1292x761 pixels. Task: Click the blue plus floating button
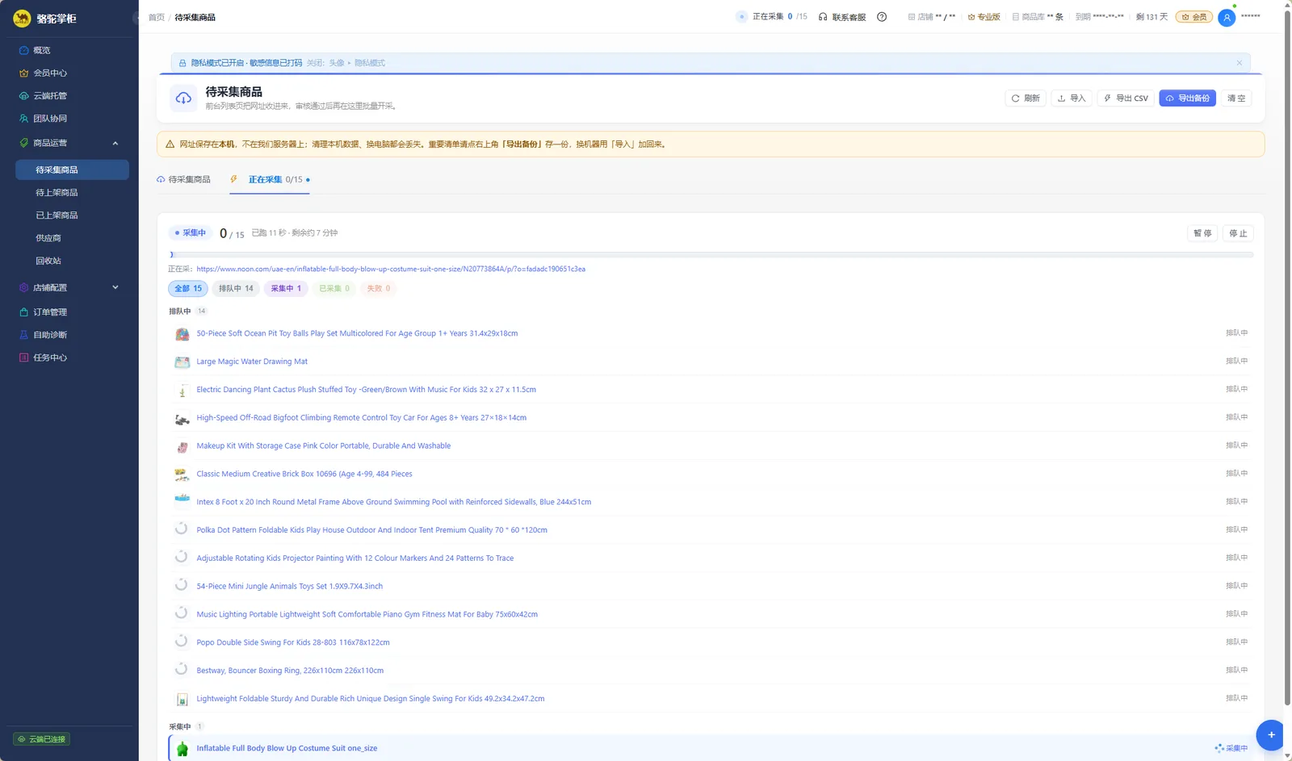(1271, 734)
